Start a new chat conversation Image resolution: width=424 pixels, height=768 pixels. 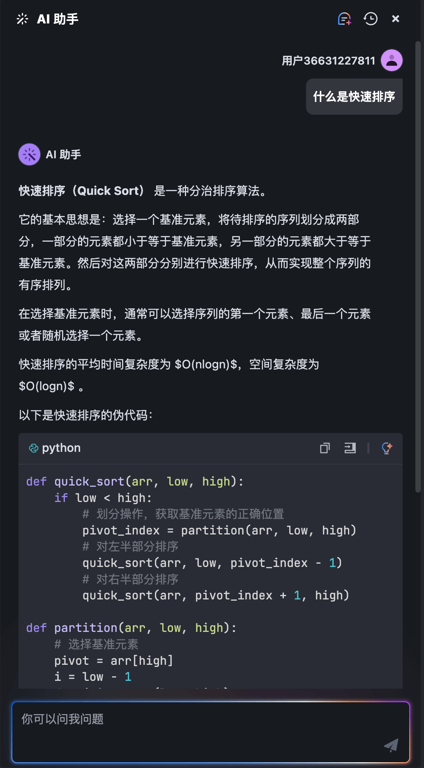pyautogui.click(x=344, y=19)
